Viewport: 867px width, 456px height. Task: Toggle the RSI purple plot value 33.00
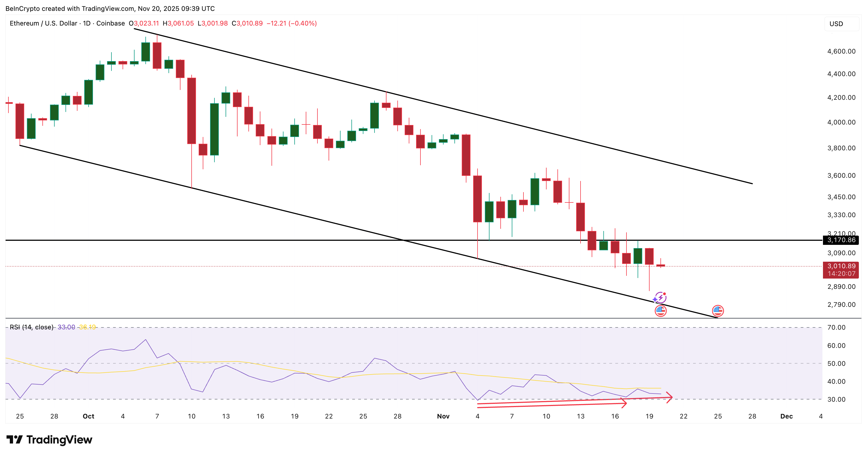[66, 326]
